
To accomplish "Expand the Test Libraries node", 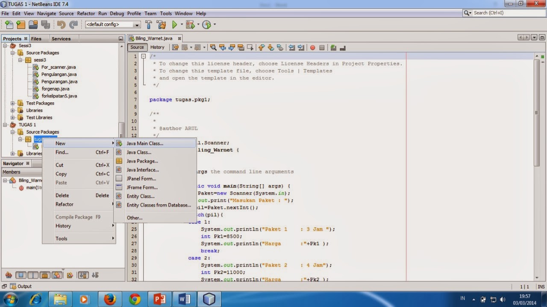I will (x=13, y=118).
